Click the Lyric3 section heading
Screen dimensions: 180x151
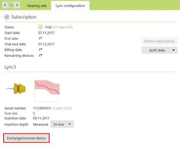[x=10, y=67]
